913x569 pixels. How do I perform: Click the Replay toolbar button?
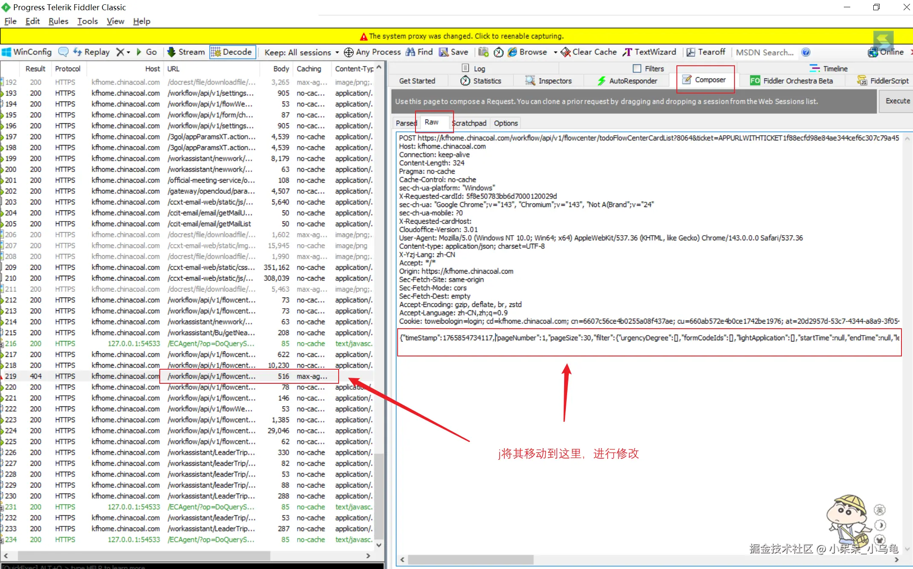(x=92, y=52)
